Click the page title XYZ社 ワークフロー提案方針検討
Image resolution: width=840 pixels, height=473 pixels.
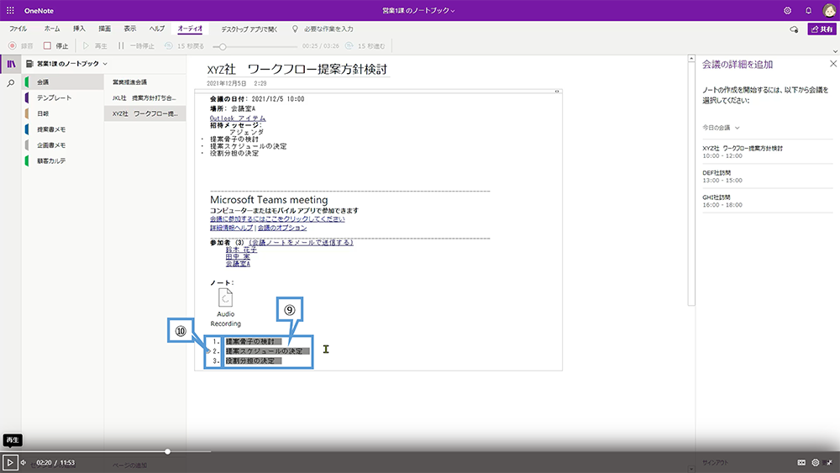click(x=297, y=69)
